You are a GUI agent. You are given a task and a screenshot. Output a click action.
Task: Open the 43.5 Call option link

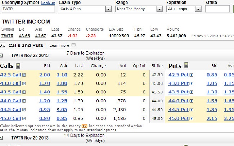(x=10, y=92)
